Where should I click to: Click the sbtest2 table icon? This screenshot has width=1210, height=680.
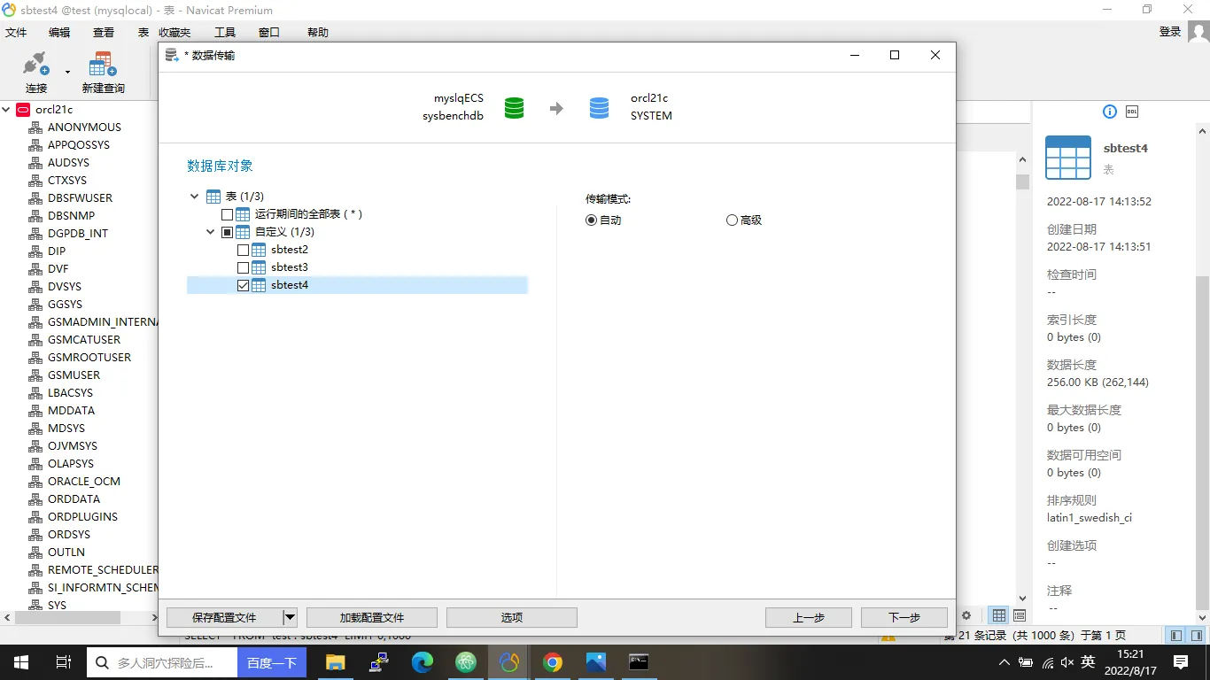[260, 250]
